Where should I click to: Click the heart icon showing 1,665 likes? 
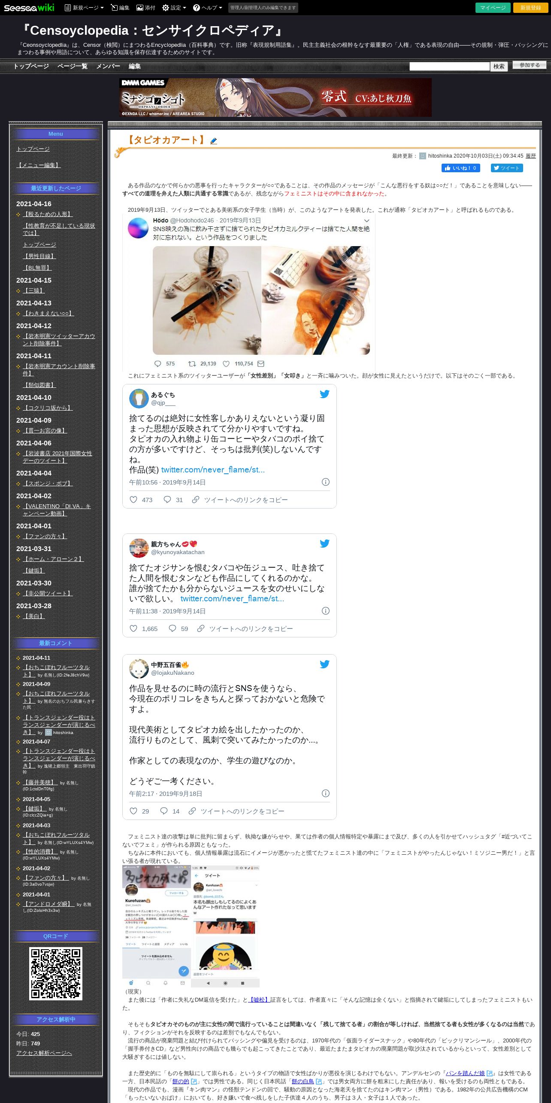click(133, 628)
